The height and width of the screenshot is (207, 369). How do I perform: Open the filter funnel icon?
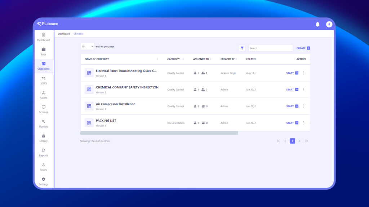pos(242,48)
